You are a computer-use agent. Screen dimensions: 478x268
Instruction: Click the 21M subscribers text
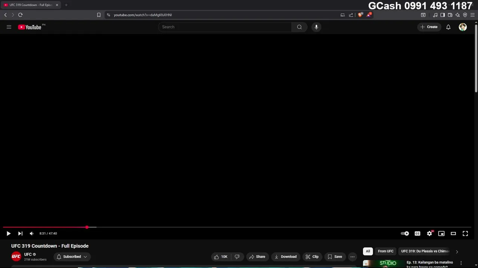click(35, 259)
